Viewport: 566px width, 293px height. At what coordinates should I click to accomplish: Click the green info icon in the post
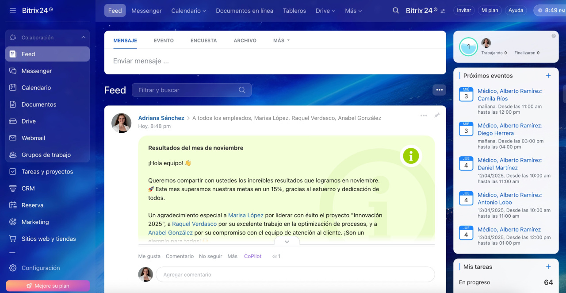(411, 156)
